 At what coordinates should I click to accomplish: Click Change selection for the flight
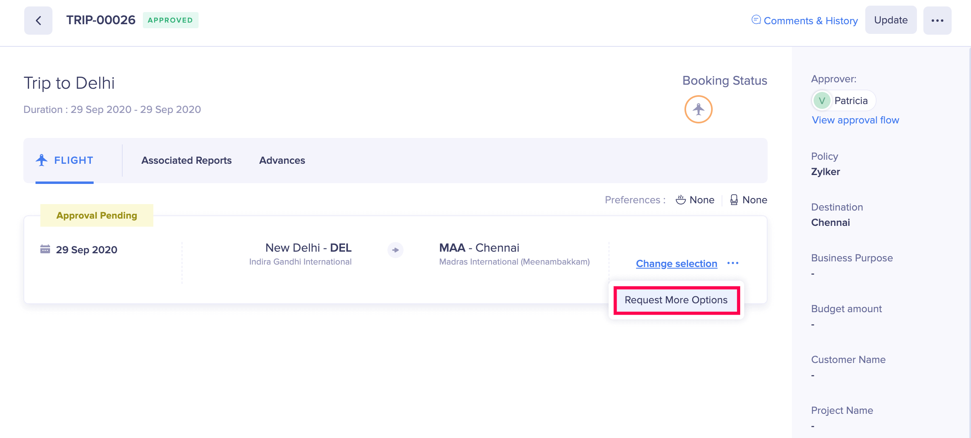click(676, 263)
